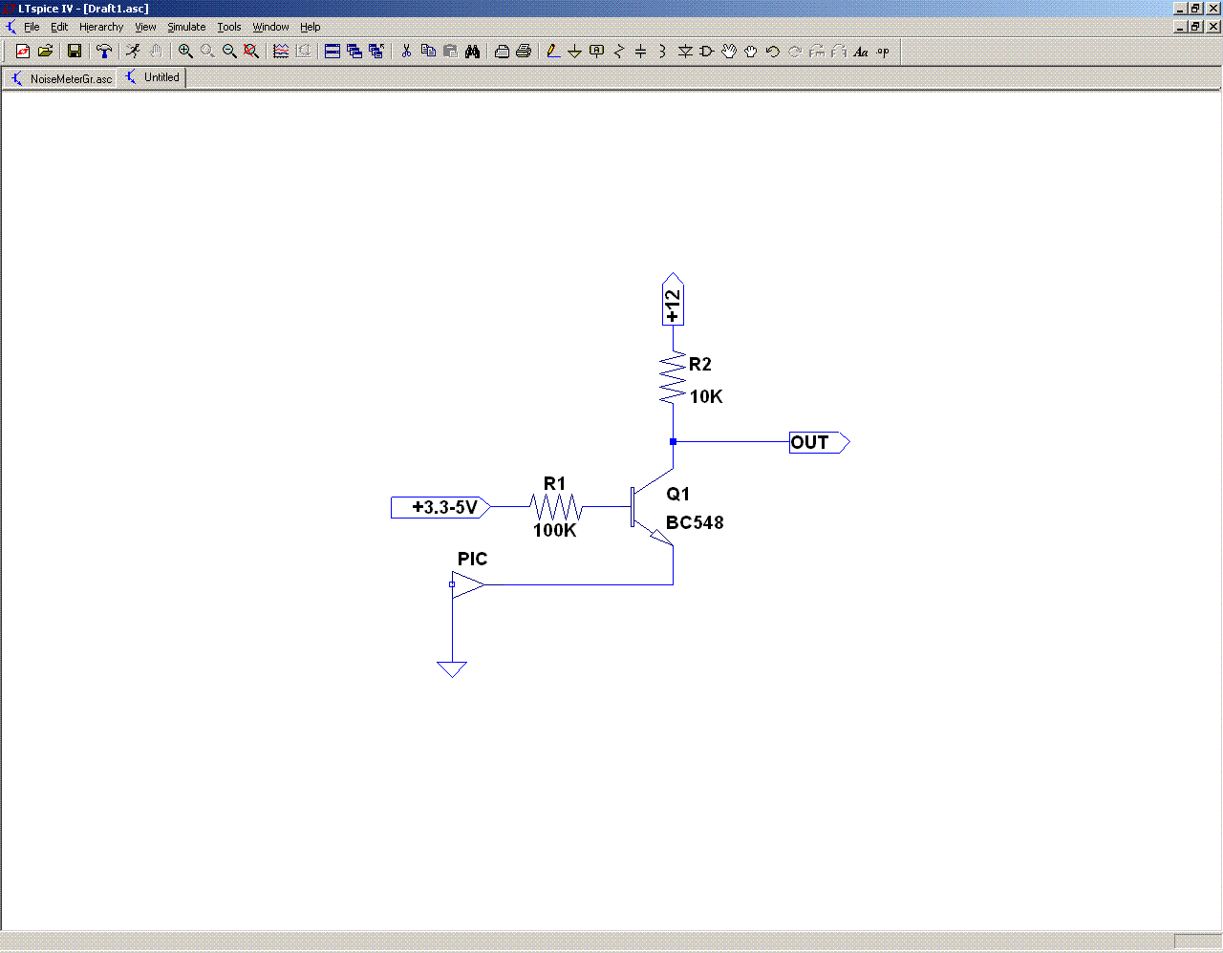Open print setup icon

[502, 52]
